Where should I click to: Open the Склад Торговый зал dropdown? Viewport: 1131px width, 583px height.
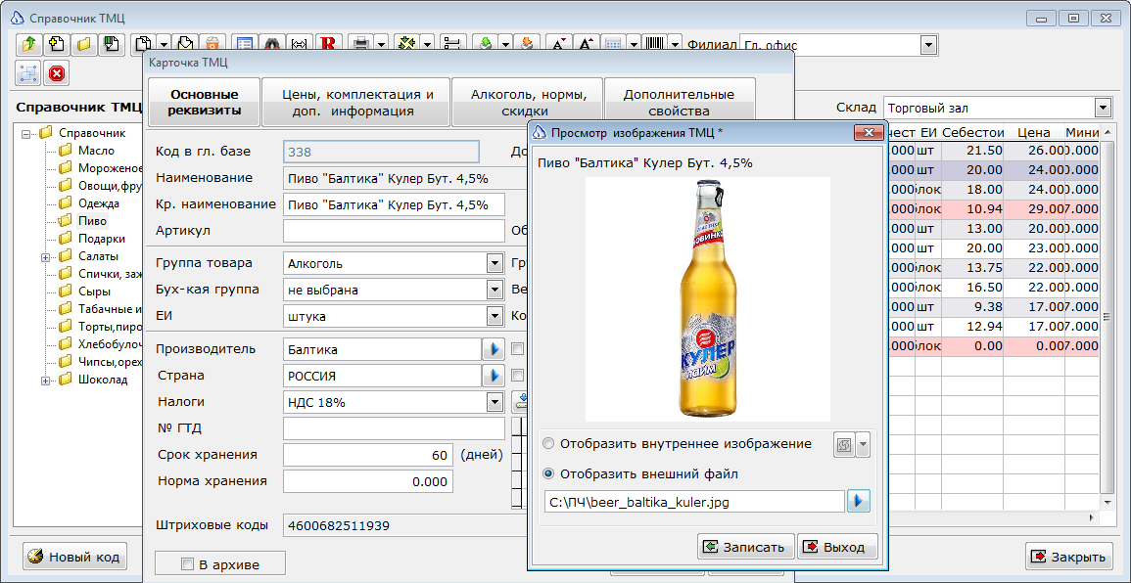point(1103,109)
